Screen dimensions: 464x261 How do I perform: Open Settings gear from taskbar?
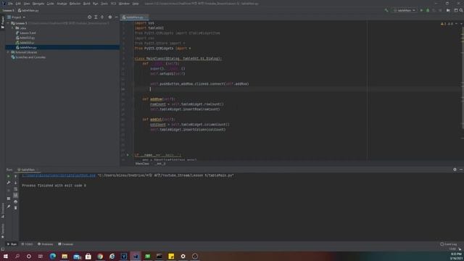tap(183, 256)
